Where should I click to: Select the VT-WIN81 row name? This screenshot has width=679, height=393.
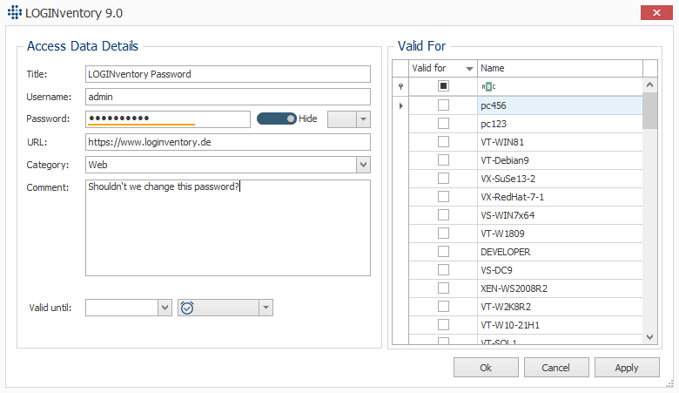tap(502, 142)
